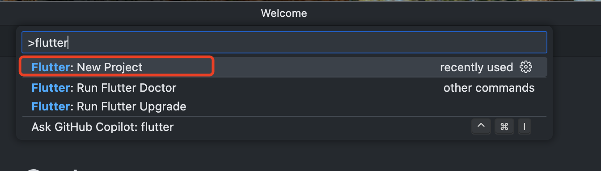Screen dimensions: 601x171
Task: Click empty editor area below the palette
Action: (x=313, y=156)
